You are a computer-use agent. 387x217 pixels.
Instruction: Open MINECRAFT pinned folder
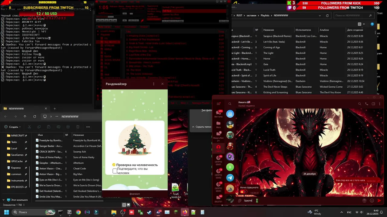tap(18, 135)
